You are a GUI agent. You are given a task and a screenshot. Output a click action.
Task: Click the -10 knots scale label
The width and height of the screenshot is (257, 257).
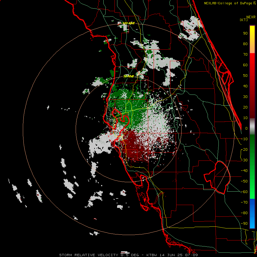pyautogui.click(x=244, y=139)
